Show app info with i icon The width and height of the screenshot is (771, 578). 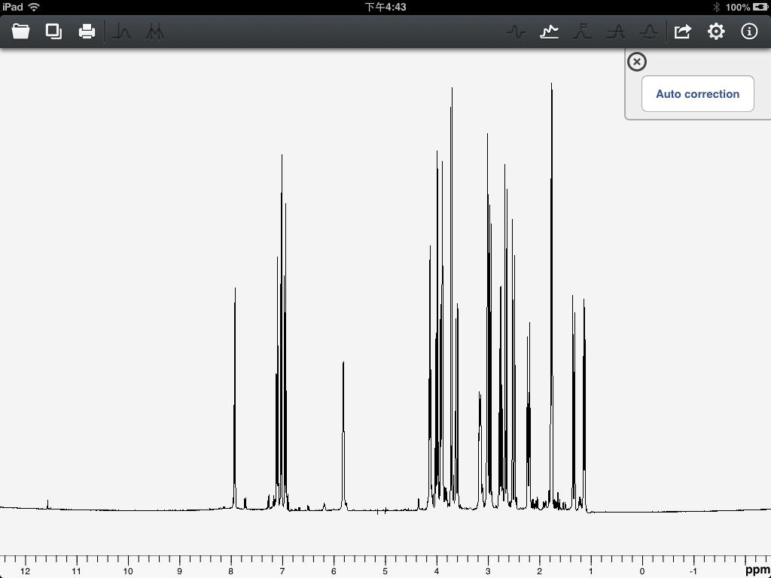[x=749, y=32]
